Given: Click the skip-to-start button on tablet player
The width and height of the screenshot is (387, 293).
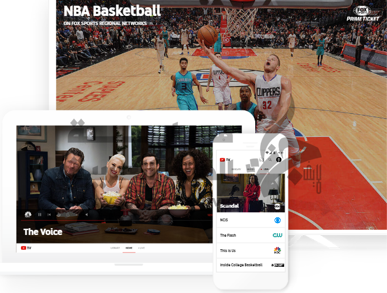Looking at the screenshot, I should 49,214.
